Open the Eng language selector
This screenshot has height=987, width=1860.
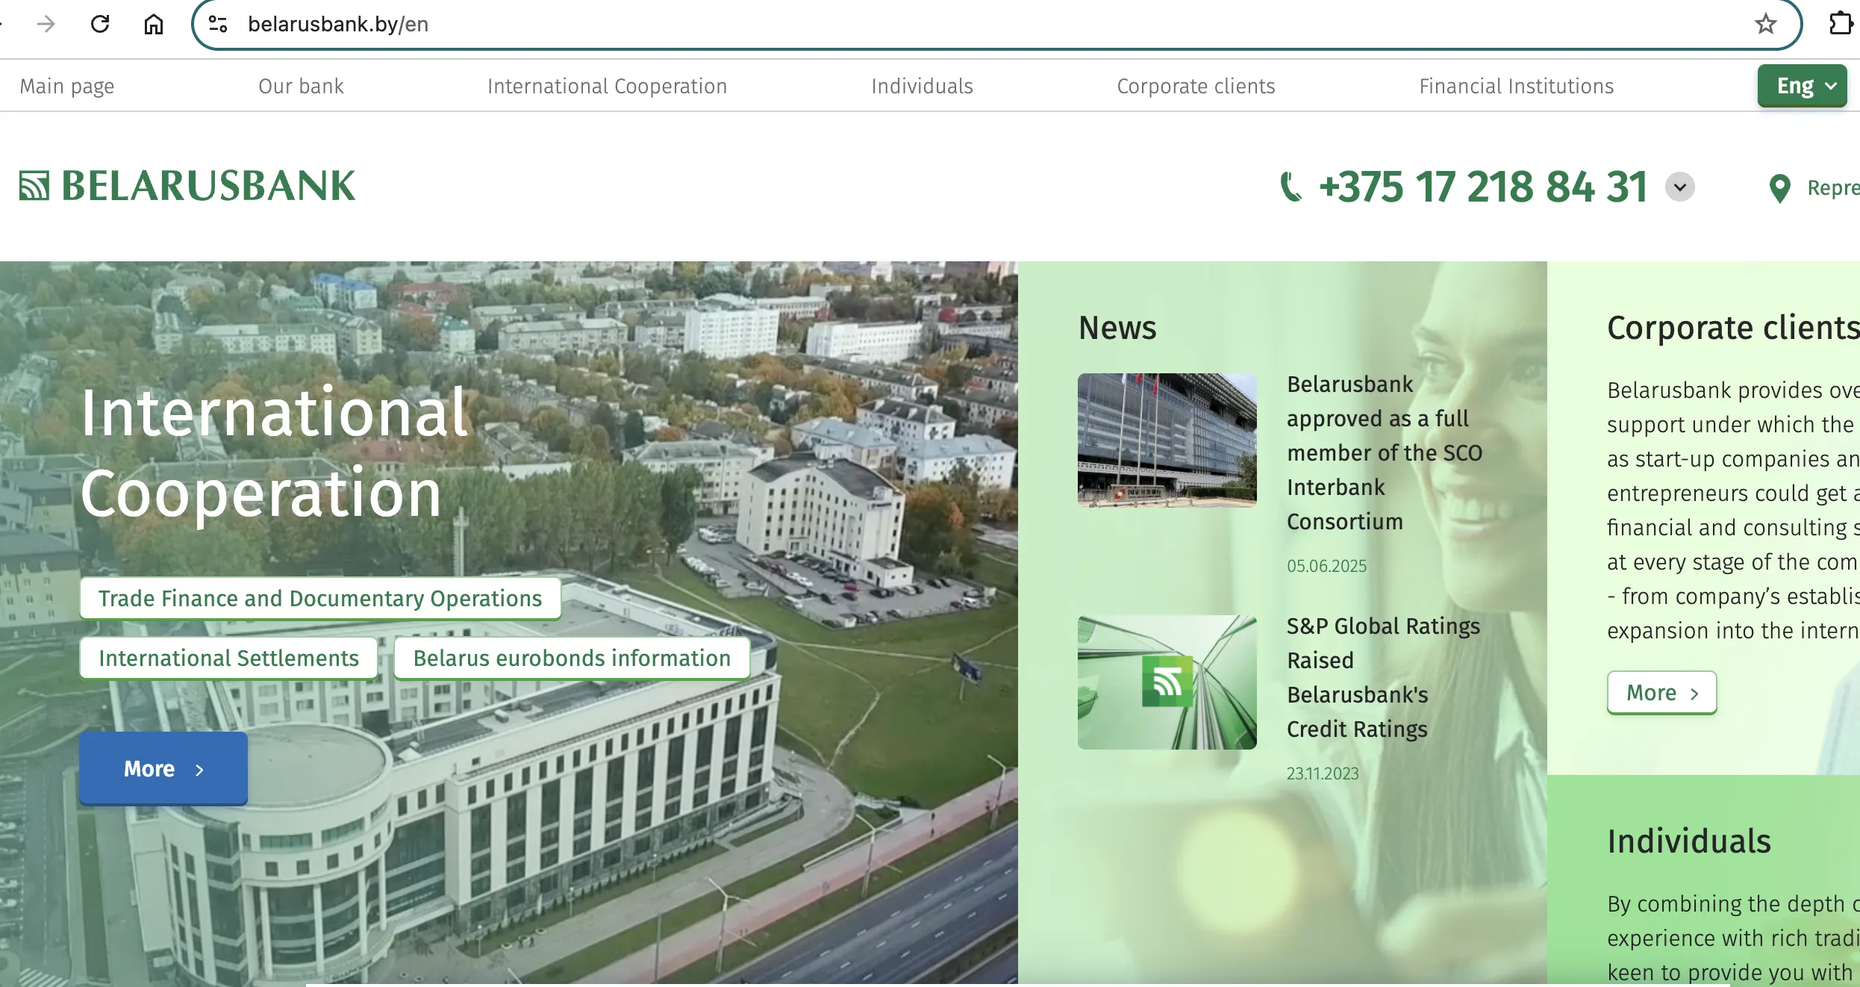point(1803,86)
